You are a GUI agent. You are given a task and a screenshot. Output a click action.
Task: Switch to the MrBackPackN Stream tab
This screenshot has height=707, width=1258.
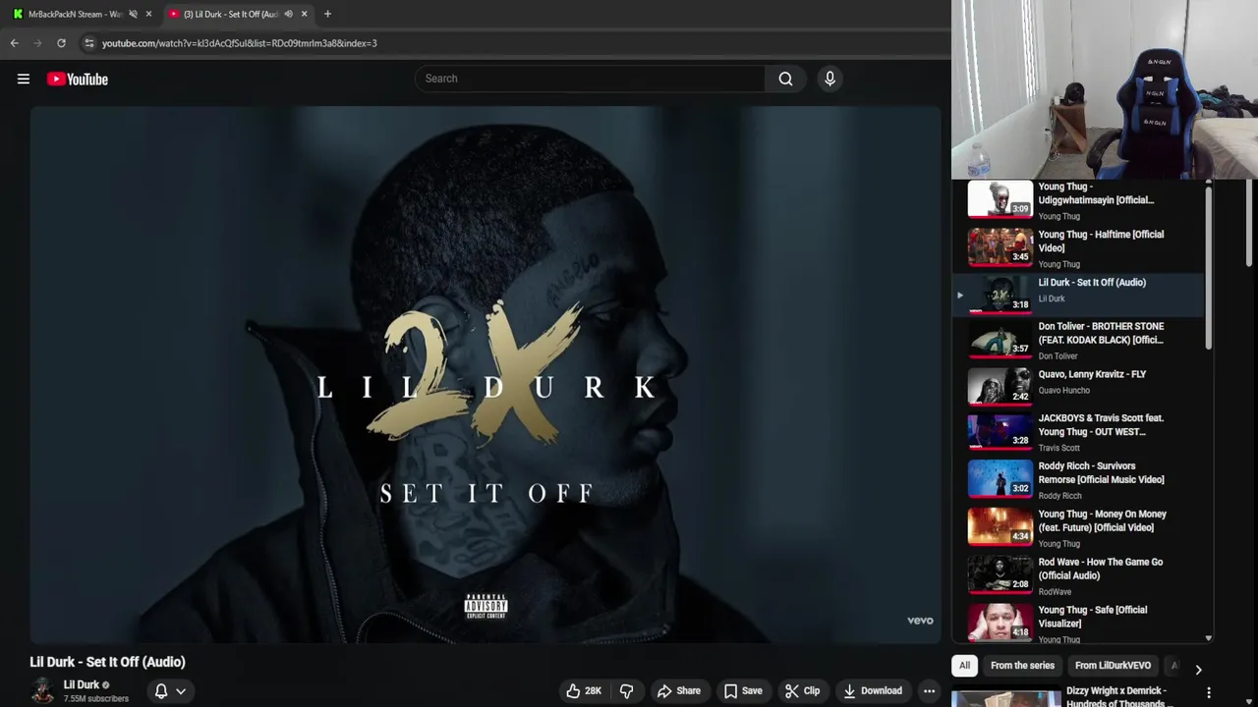[78, 14]
